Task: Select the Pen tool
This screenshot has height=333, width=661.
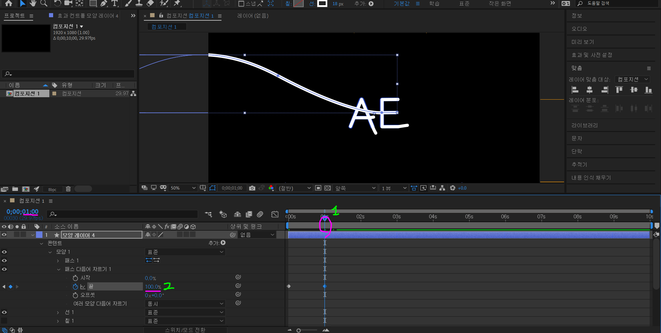Action: (x=104, y=3)
